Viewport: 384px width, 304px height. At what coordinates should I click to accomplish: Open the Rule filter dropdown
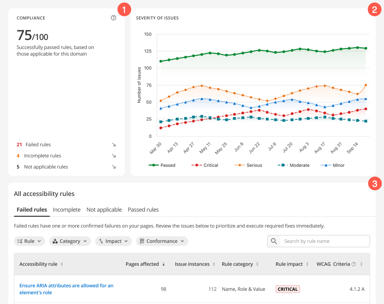(x=30, y=241)
